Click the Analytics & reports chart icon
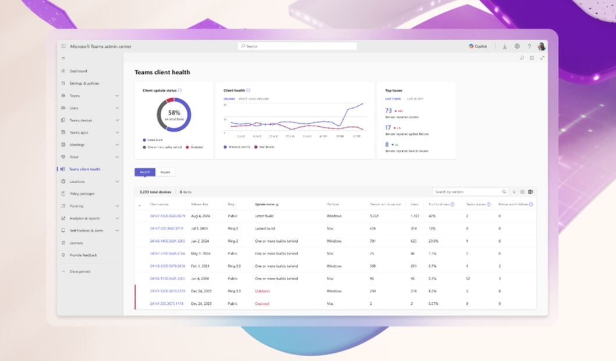This screenshot has width=616, height=361. 63,218
